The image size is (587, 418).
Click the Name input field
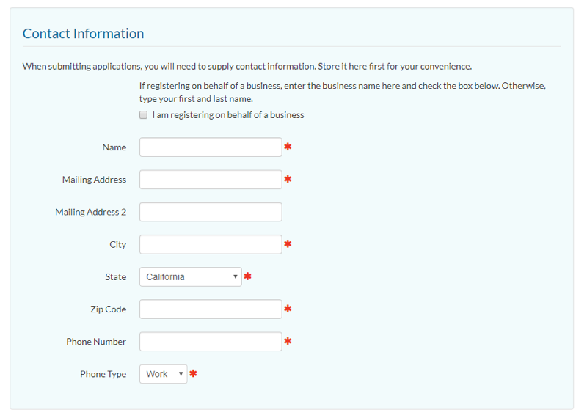[x=211, y=147]
